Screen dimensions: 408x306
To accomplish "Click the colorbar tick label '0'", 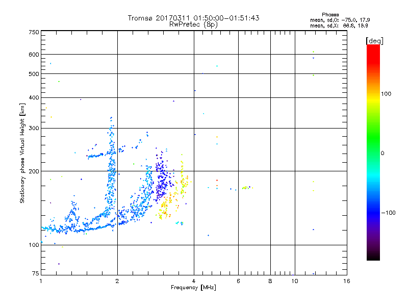I will (382, 154).
